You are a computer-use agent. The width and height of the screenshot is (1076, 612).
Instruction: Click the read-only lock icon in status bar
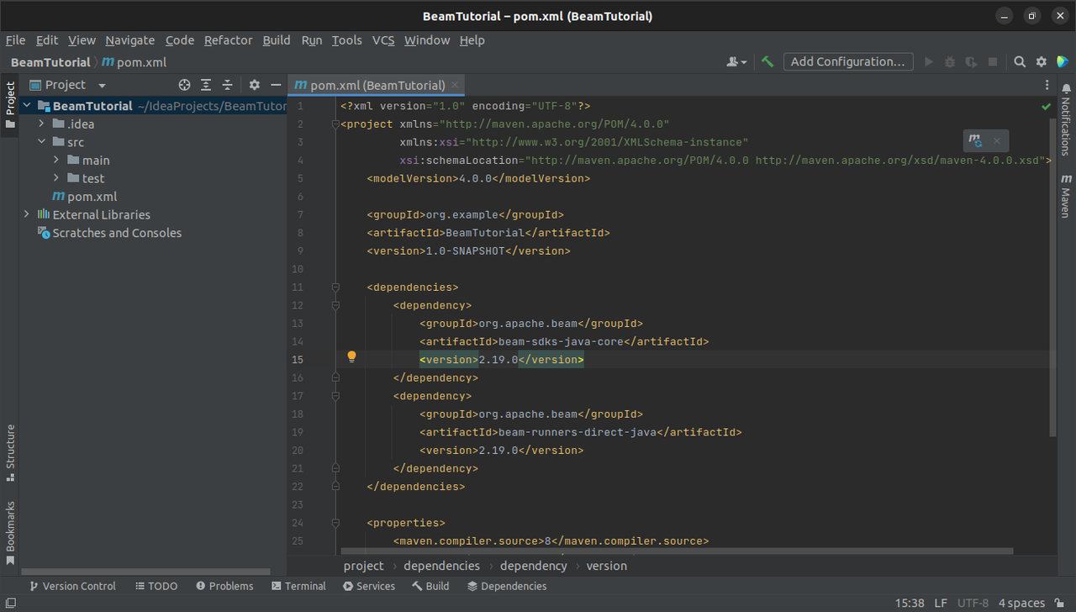click(1061, 603)
